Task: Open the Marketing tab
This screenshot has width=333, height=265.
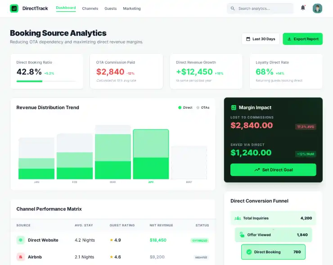Action: tap(131, 9)
